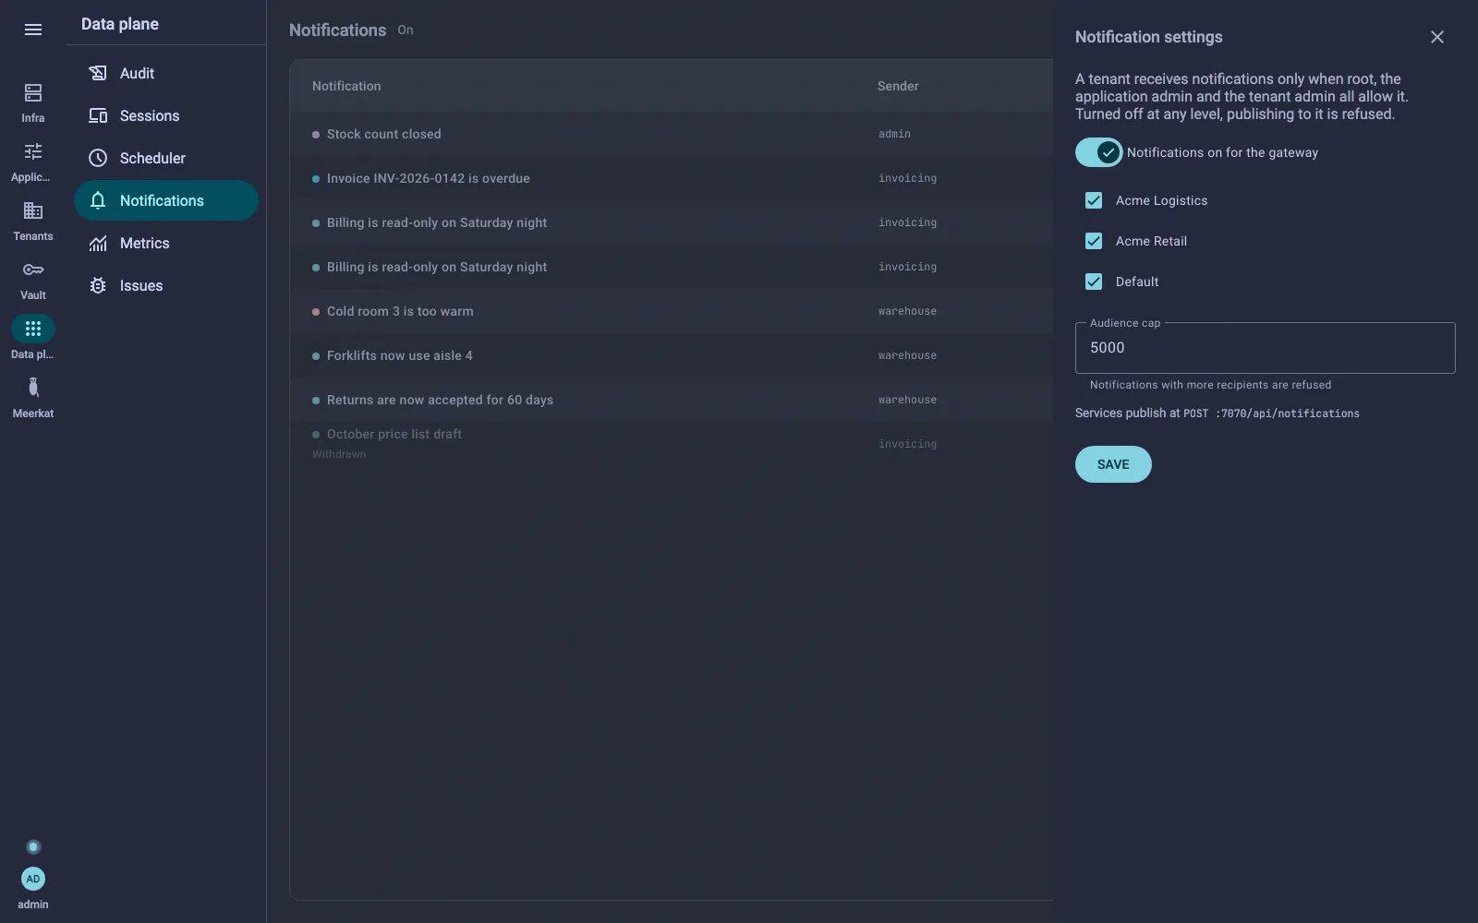
Task: Click the Withdrawn status label
Action: click(339, 454)
